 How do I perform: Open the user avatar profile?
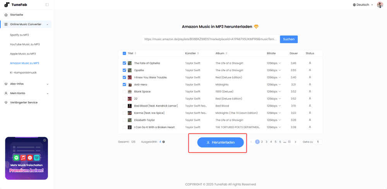point(380,5)
